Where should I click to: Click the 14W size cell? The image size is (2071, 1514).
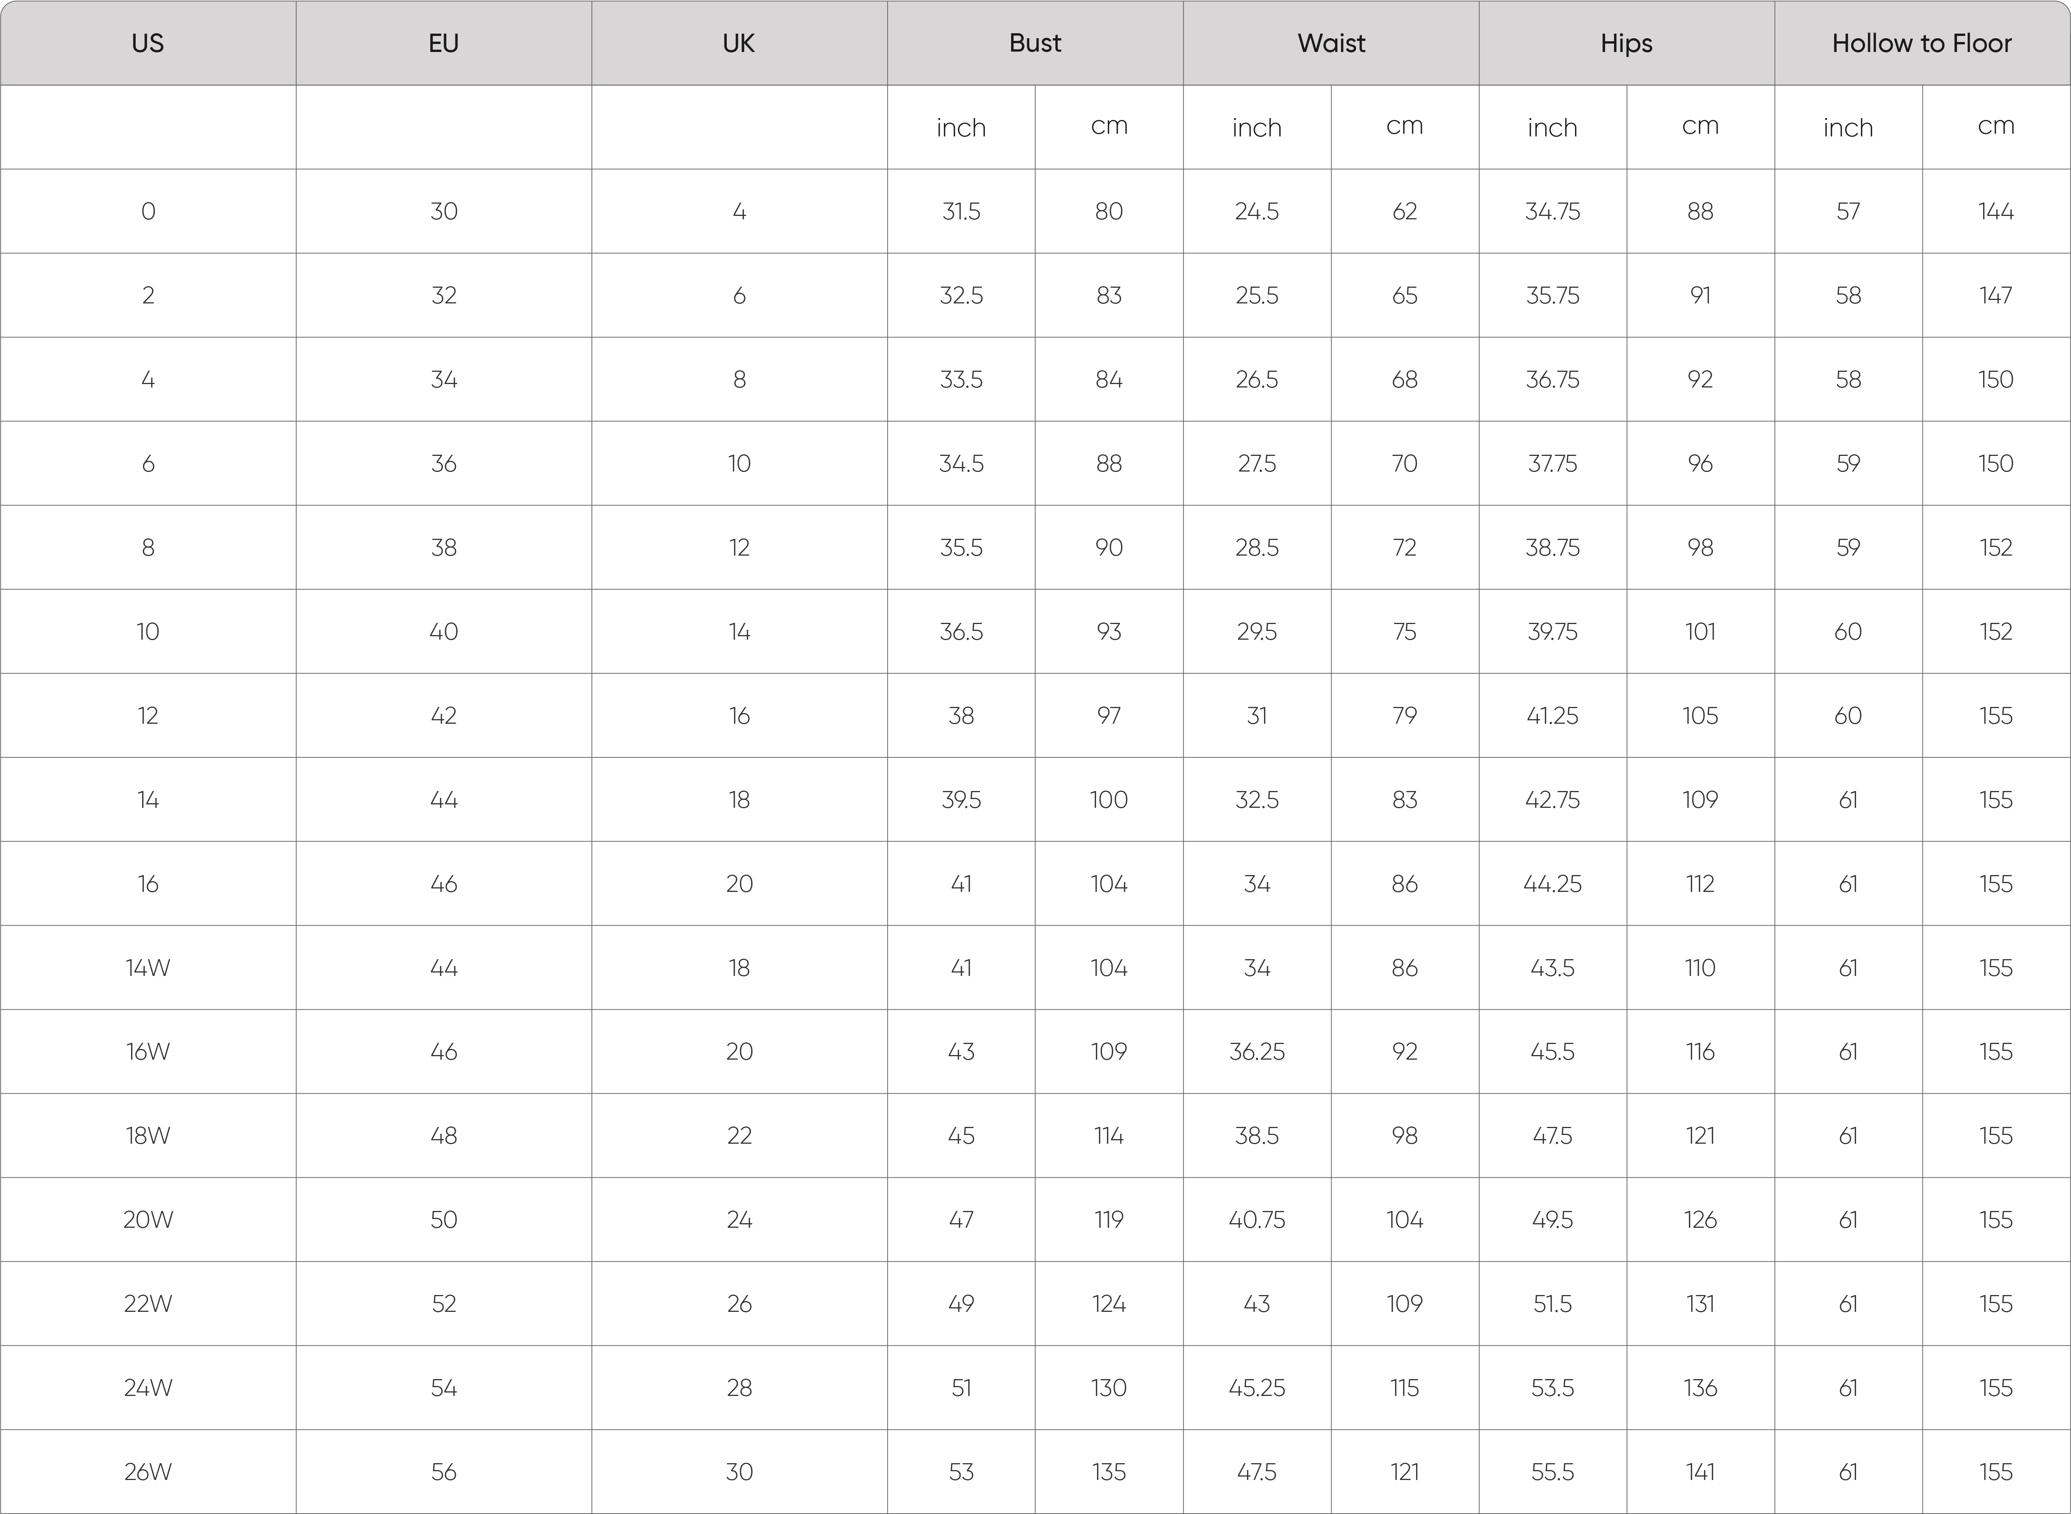(147, 968)
